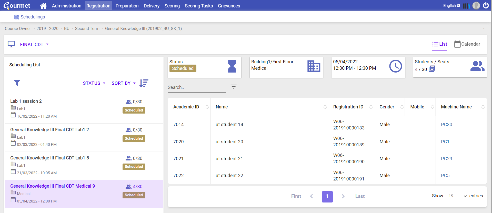Viewport: 492px width, 213px height.
Task: Open the Grievances menu
Action: tap(229, 6)
